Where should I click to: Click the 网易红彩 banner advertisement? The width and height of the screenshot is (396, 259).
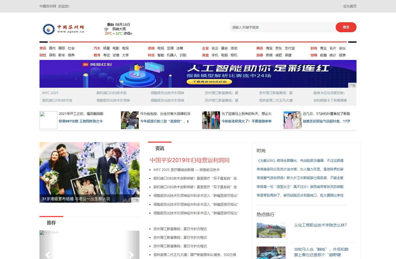198,74
